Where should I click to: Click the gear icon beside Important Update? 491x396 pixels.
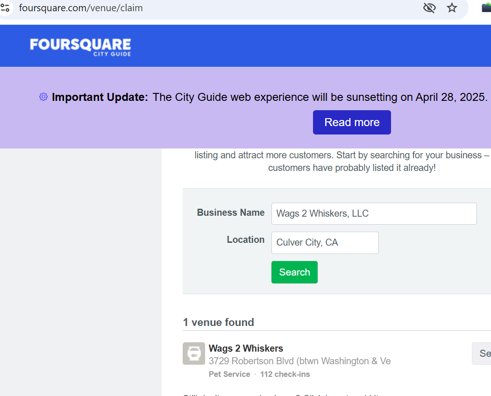coord(43,97)
